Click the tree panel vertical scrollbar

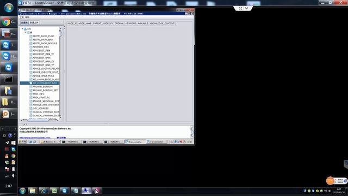tap(60, 72)
